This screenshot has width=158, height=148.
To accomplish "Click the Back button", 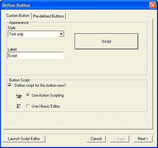I will pos(120,139).
